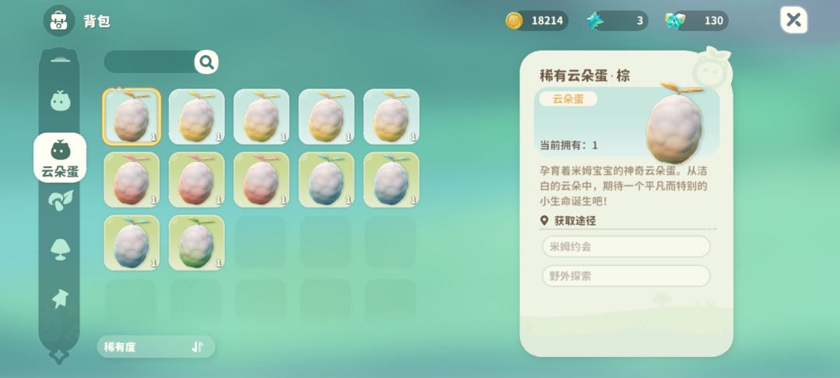Open the star-shaped sidebar category
This screenshot has height=378, width=840.
click(x=60, y=298)
